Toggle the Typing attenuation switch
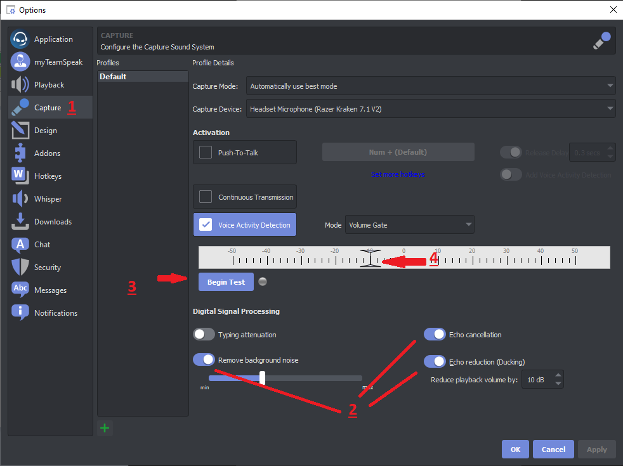The height and width of the screenshot is (466, 623). pos(204,334)
